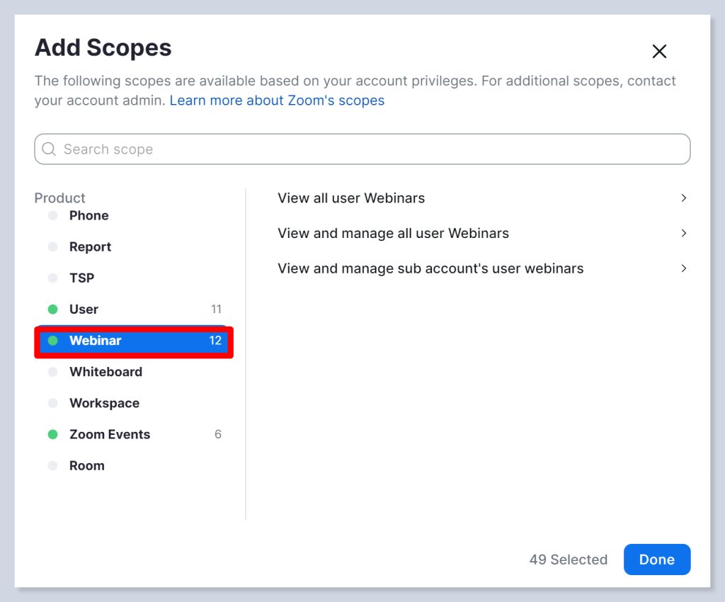Click the gray dot beside Report
This screenshot has height=602, width=725.
click(52, 247)
